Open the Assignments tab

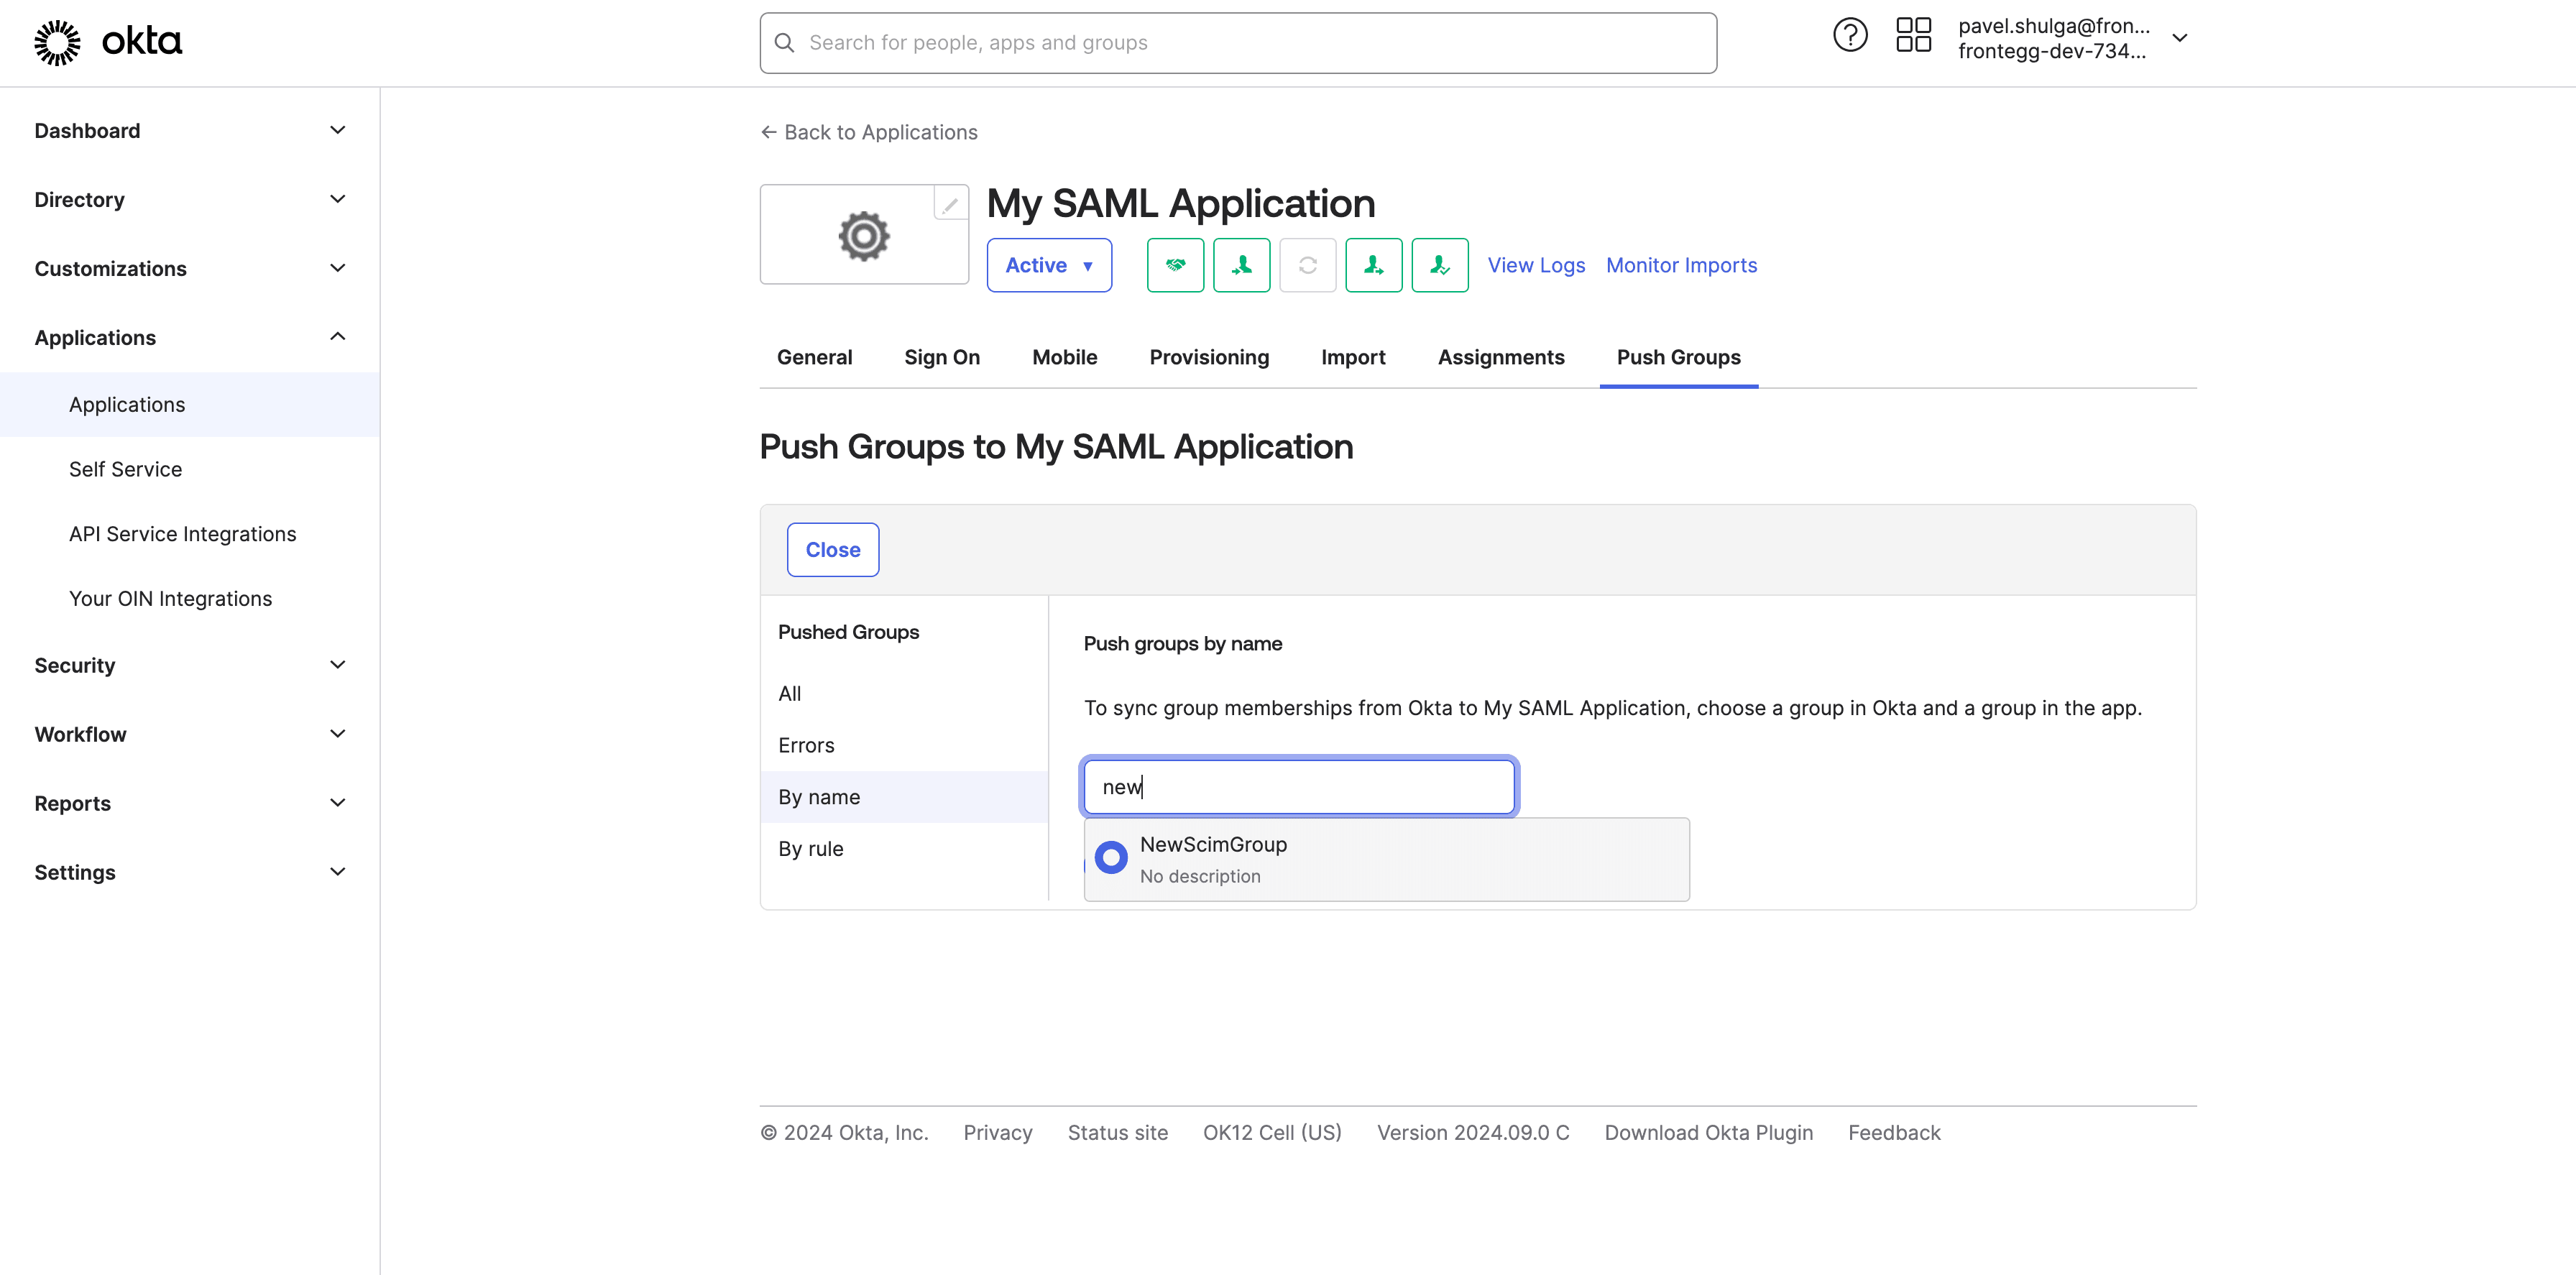pos(1501,357)
